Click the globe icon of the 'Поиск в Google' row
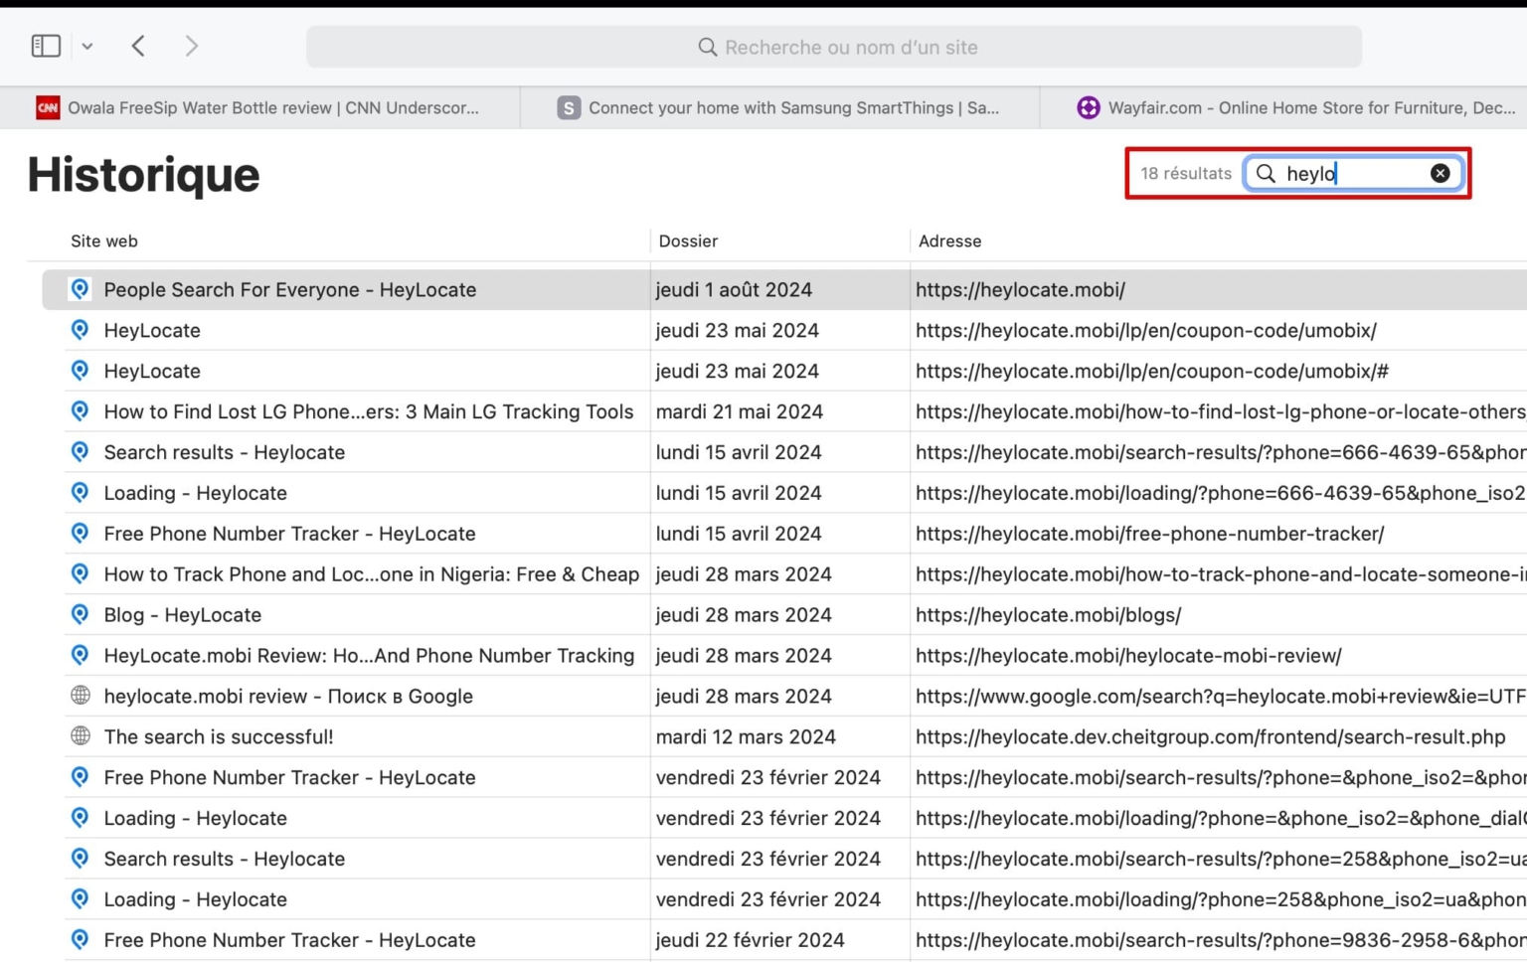The height and width of the screenshot is (962, 1527). [80, 696]
